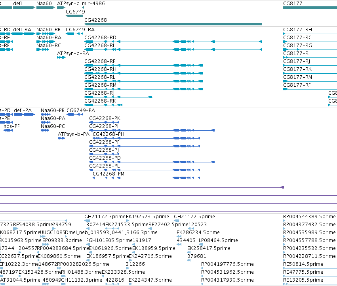Open EST GH21172.5prime
Image resolution: width=337 pixels, height=286 pixels.
tap(177, 221)
